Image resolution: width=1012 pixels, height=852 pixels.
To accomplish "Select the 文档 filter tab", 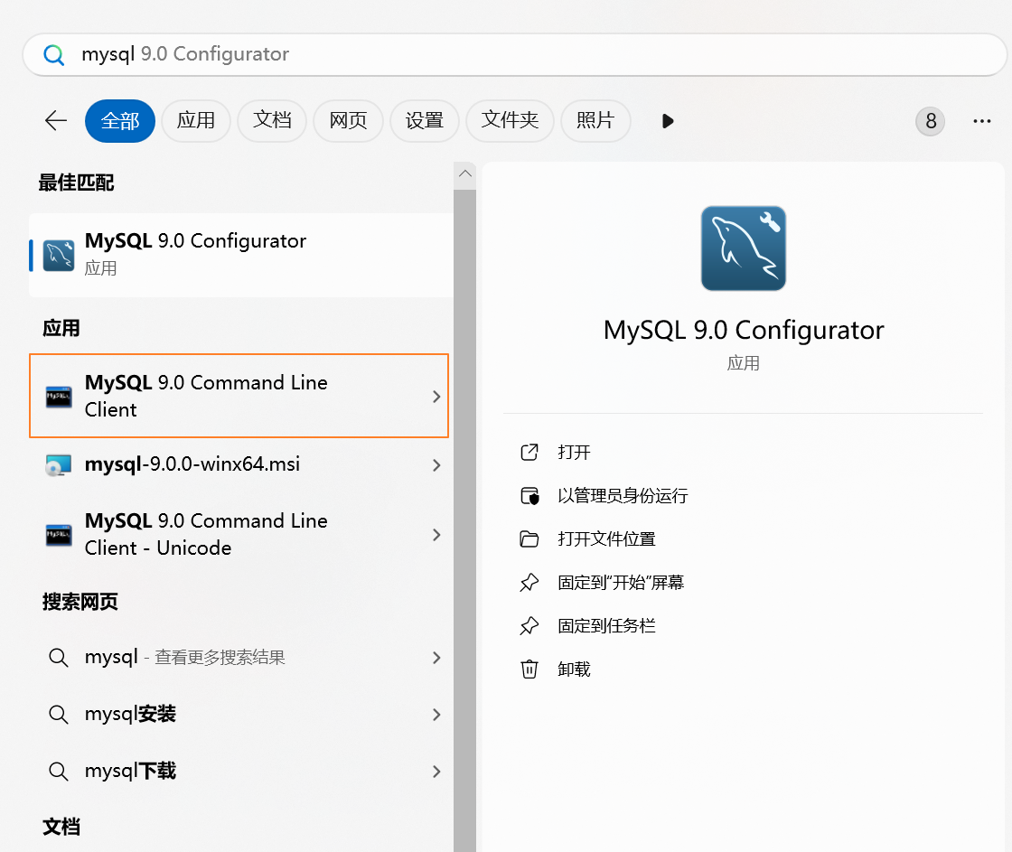I will click(272, 121).
